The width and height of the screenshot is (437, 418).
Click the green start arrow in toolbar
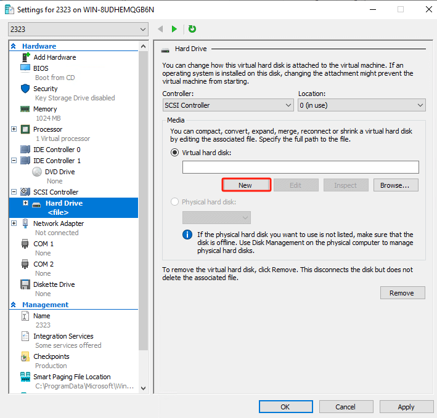click(174, 29)
